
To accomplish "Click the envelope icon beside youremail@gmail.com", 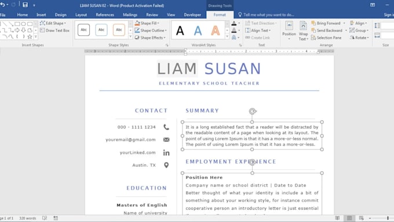I will click(166, 140).
